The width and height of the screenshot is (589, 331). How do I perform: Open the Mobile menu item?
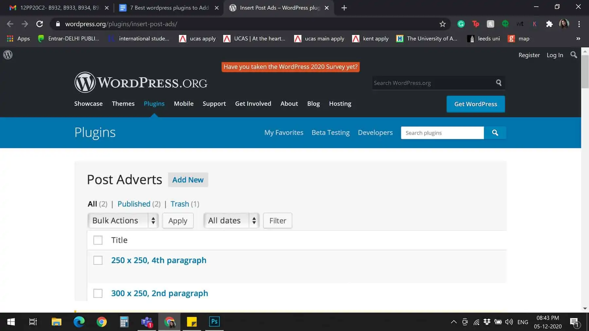(184, 104)
